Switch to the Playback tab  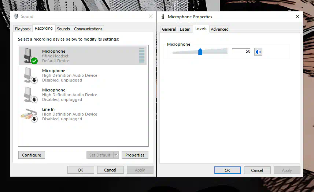23,29
